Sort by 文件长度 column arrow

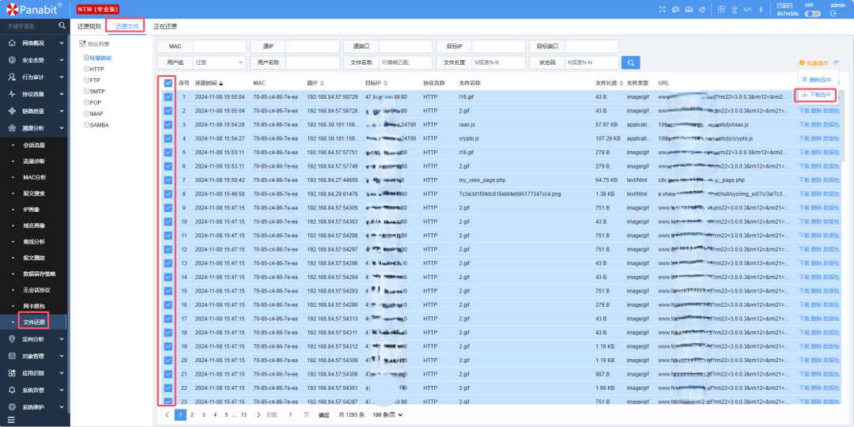pos(622,83)
